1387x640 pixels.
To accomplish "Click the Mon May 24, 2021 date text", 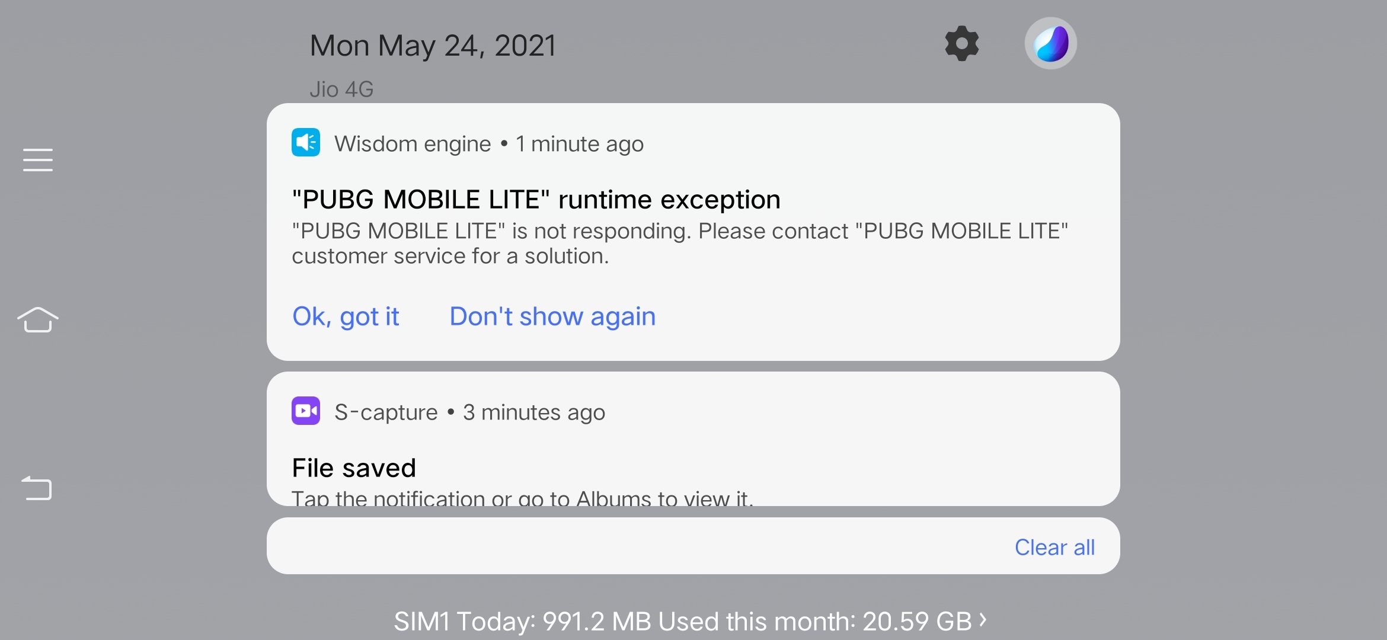I will click(432, 44).
